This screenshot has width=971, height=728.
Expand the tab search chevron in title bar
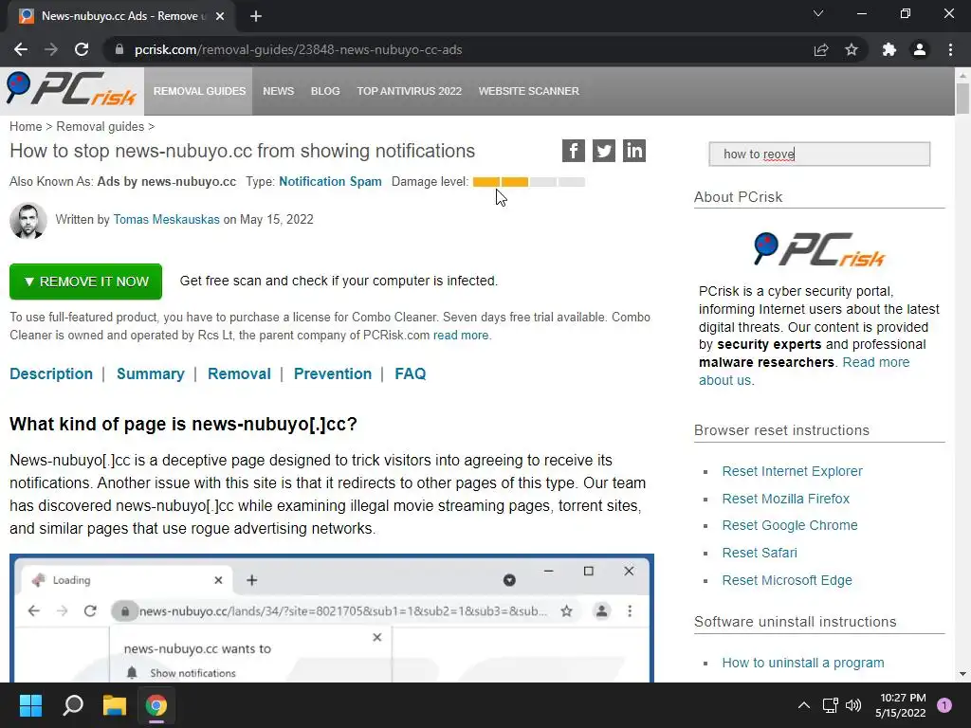[x=818, y=13]
